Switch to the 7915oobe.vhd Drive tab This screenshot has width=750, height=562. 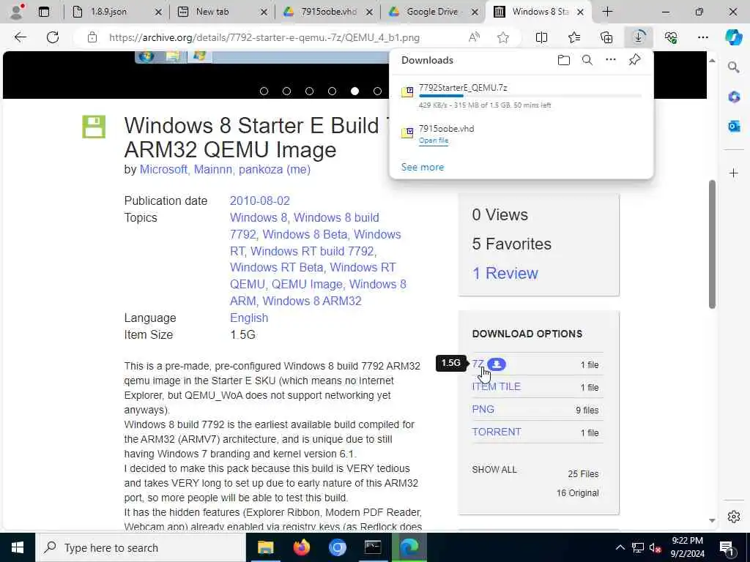coord(329,12)
